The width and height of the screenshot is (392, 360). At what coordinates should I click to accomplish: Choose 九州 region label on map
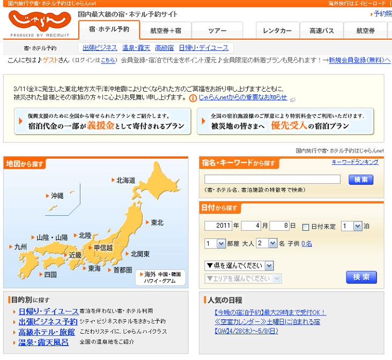click(18, 247)
